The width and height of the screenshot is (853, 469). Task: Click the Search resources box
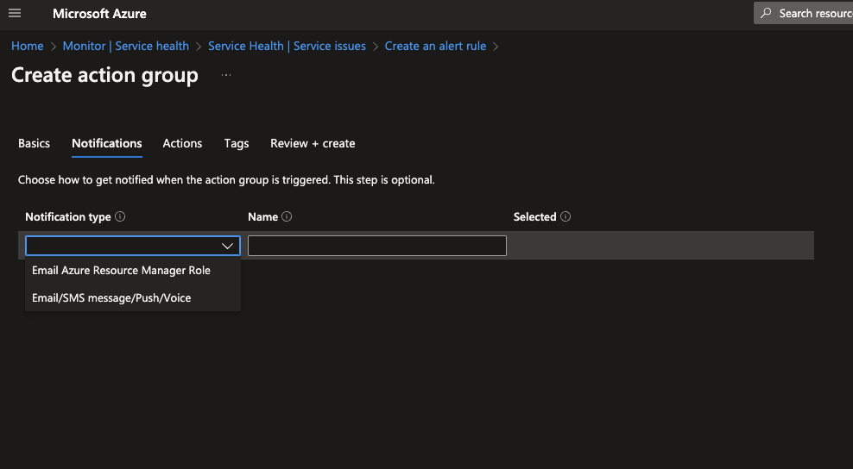point(803,13)
